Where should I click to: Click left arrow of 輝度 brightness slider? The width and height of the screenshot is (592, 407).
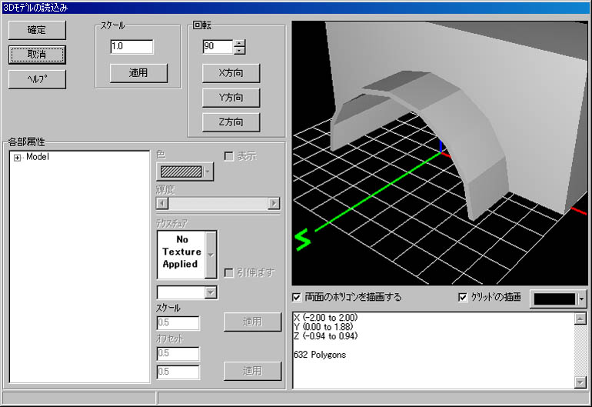point(162,203)
